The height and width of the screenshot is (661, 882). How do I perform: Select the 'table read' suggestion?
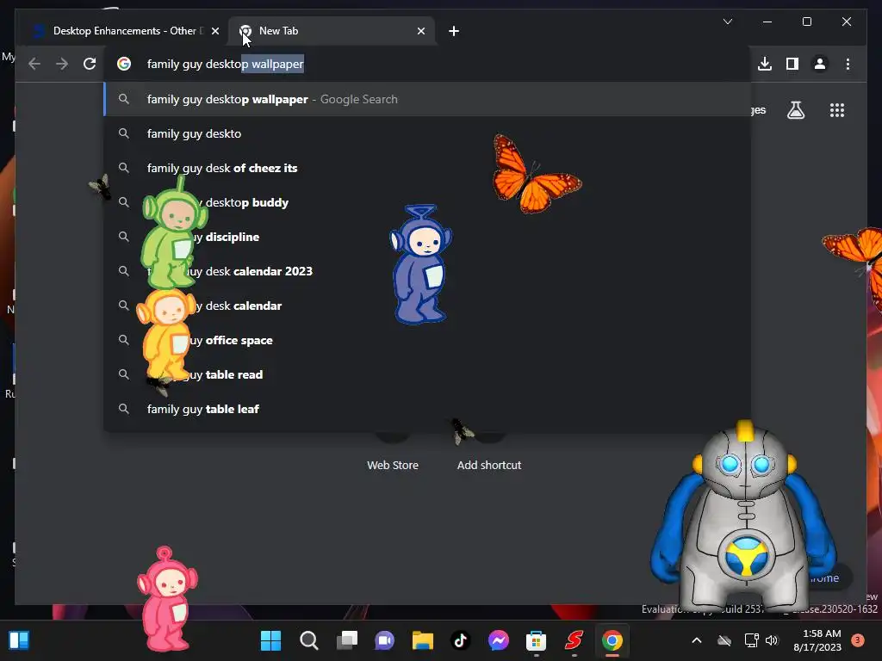coord(427,374)
